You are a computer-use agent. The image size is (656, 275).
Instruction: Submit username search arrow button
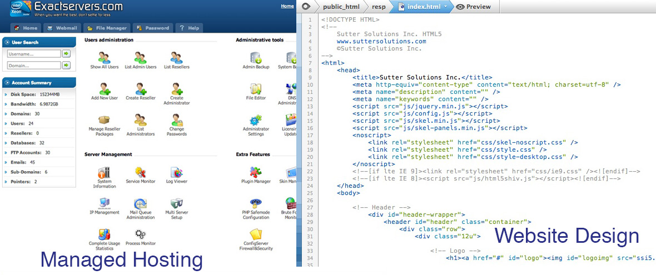(67, 54)
